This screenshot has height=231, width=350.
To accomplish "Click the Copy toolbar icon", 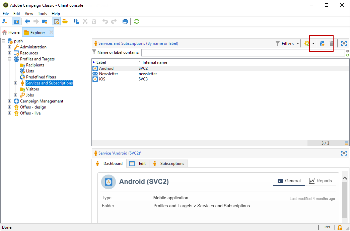I will tap(76, 22).
